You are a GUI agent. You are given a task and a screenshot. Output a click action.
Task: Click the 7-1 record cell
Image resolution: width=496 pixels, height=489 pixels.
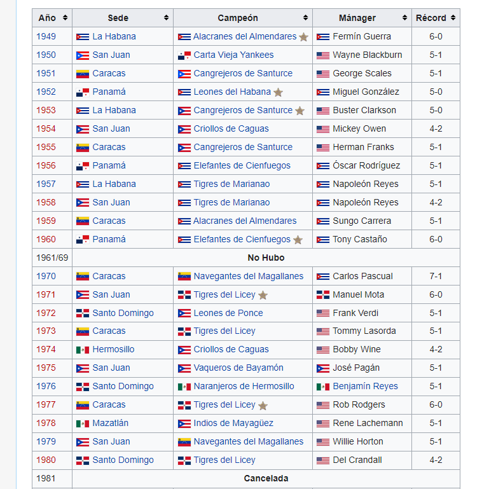pos(436,276)
